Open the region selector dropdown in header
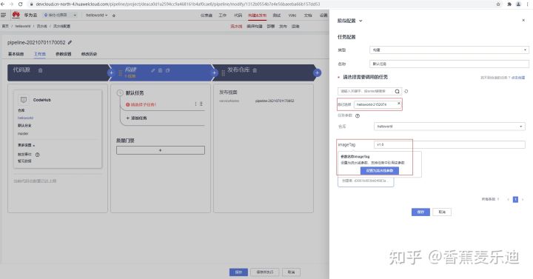Screen dimensions: 533x279 pos(61,16)
